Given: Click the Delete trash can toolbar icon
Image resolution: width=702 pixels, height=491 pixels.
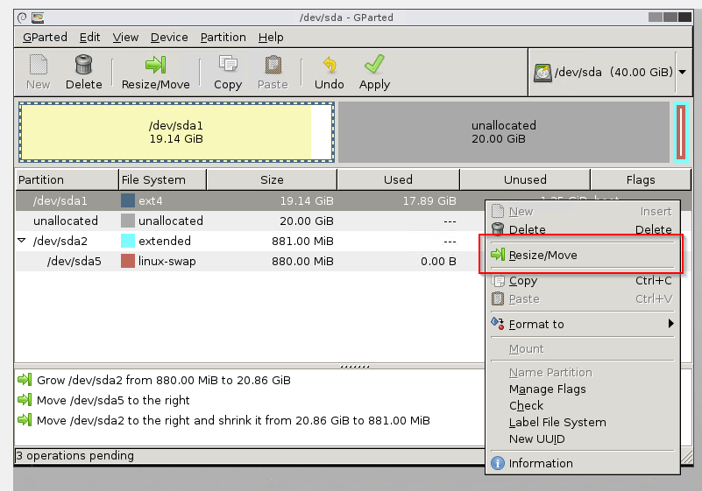Looking at the screenshot, I should pos(84,65).
